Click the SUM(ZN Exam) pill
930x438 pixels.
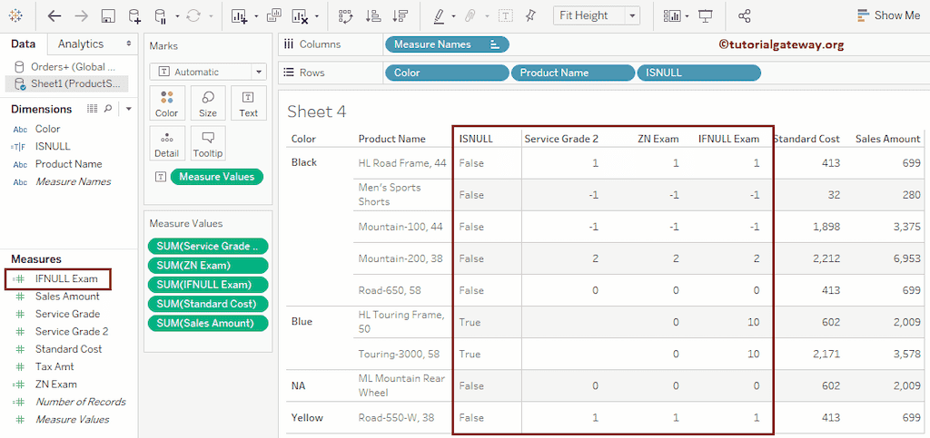coord(208,266)
